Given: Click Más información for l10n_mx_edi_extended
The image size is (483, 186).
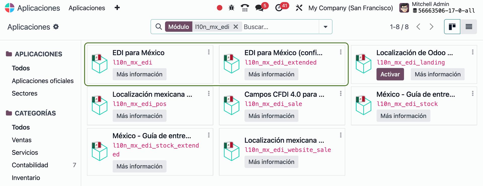Looking at the screenshot, I should tap(271, 74).
